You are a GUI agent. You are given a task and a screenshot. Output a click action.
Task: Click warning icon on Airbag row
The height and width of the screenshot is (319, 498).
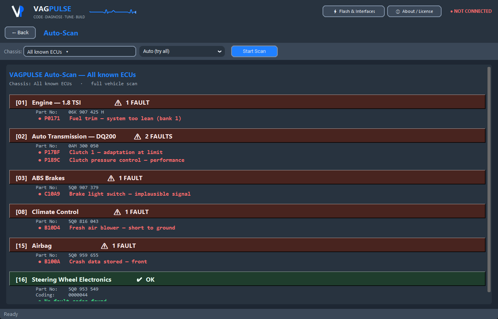(x=105, y=246)
